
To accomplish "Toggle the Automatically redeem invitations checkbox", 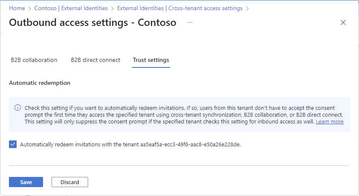I will point(13,144).
